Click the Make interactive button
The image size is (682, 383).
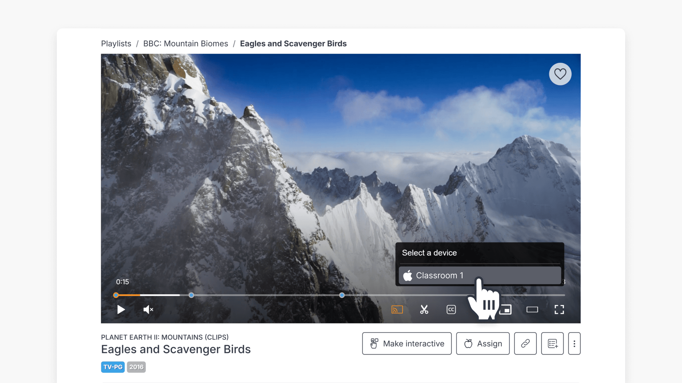[x=407, y=343]
